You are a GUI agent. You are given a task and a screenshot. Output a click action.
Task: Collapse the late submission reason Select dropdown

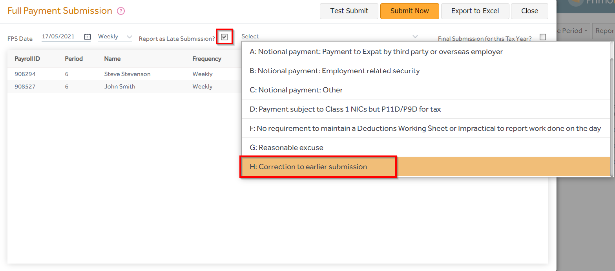pyautogui.click(x=415, y=36)
